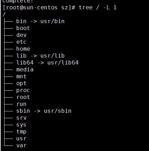Viewport: 149px width, 151px height.
Task: Select the root directory entry in tree
Action: pos(23,97)
